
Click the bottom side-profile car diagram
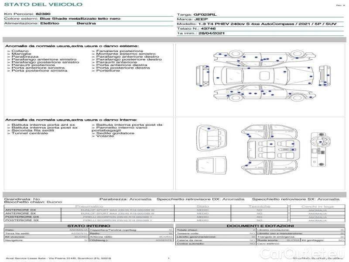(264, 93)
